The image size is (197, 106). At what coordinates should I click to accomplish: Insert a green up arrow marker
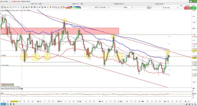[x=48, y=7]
